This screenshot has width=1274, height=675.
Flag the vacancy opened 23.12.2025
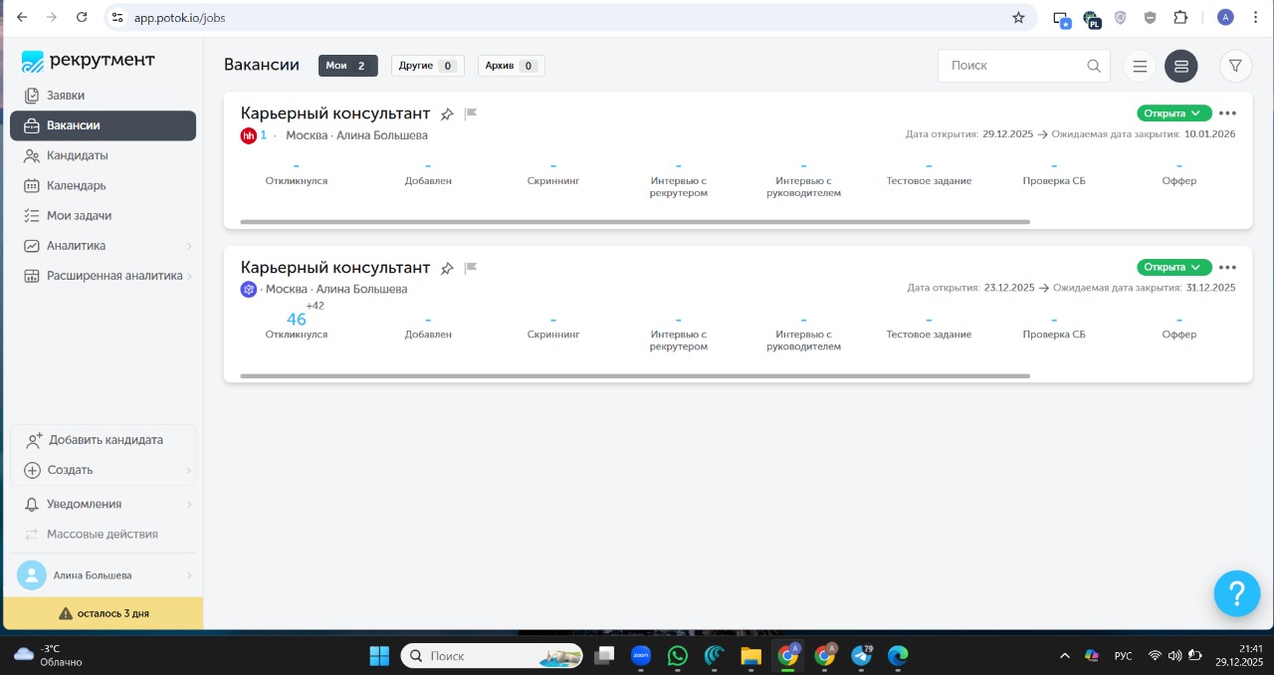click(471, 268)
